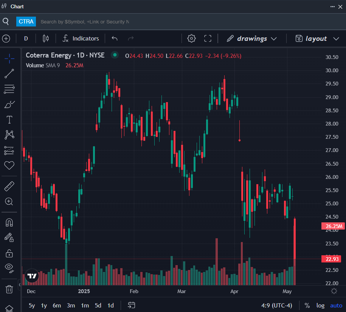
Task: Select the crosshair cursor tool
Action: click(x=9, y=59)
